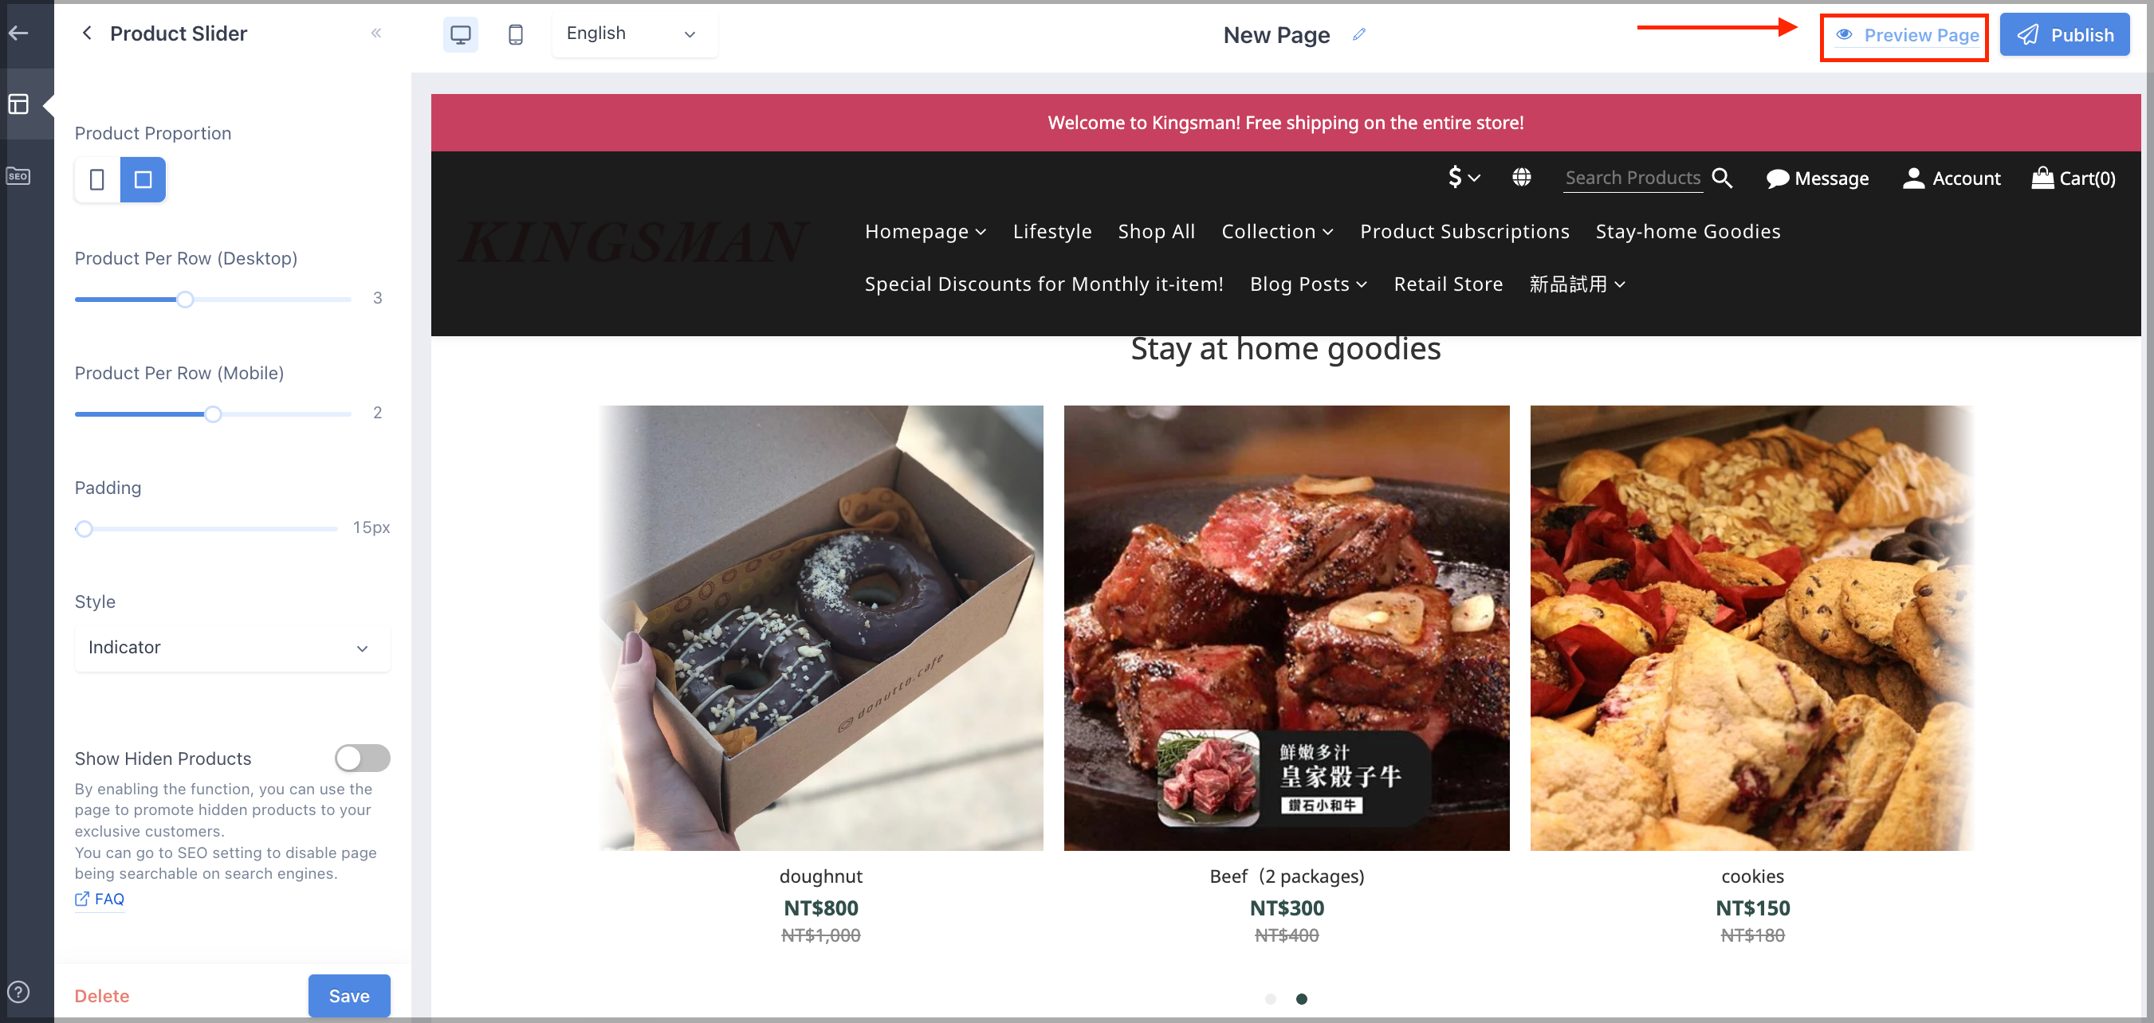Screen dimensions: 2154x1023
Task: Open the English language dropdown
Action: [x=634, y=34]
